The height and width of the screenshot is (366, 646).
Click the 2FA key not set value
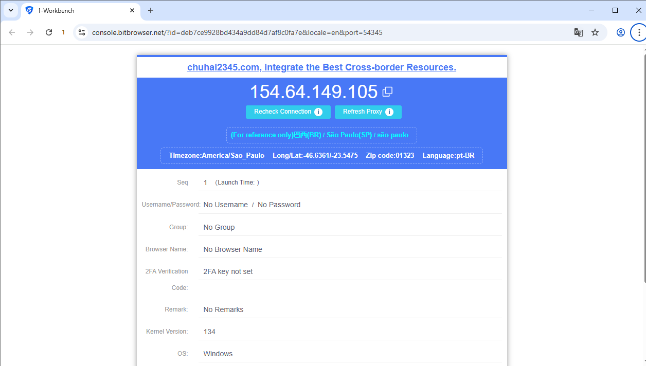coord(228,271)
